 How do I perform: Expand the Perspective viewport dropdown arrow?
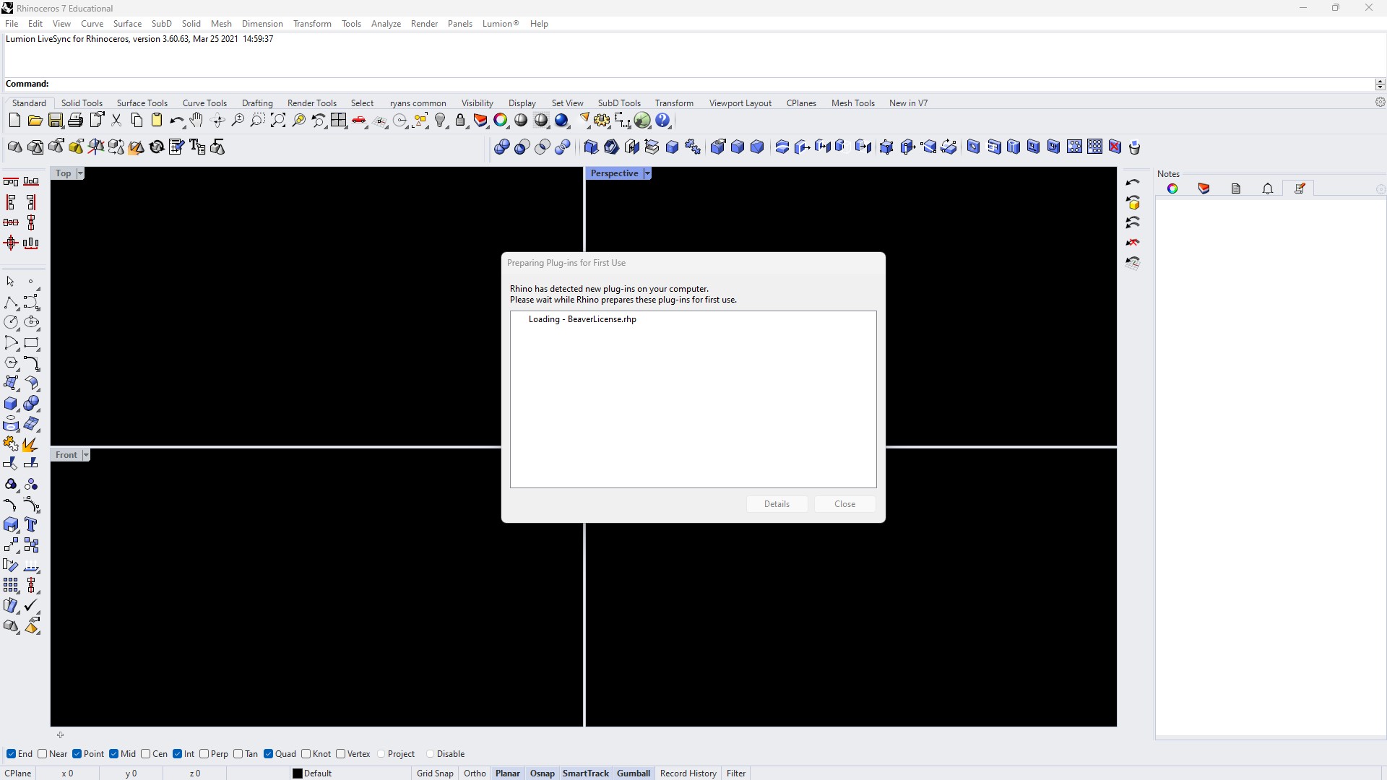(647, 173)
